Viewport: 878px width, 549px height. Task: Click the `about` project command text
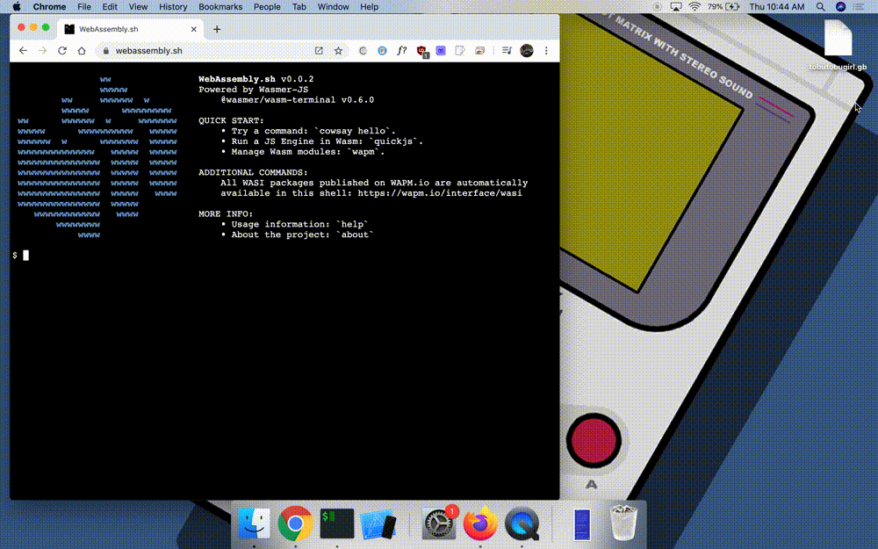[355, 235]
